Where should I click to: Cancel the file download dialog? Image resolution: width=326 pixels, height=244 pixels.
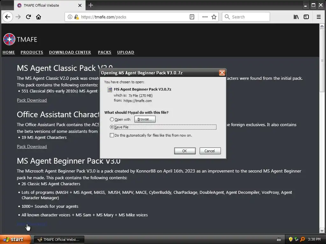(x=210, y=151)
